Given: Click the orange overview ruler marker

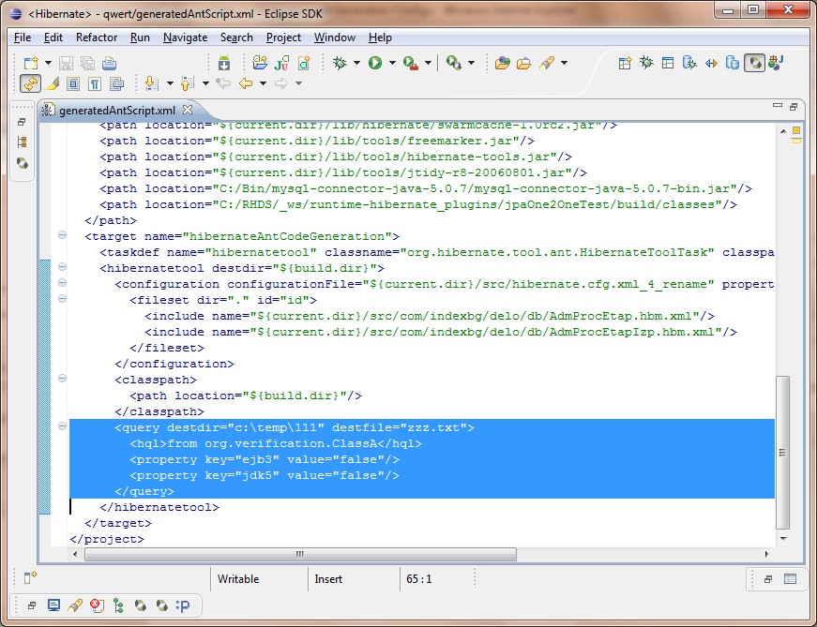Looking at the screenshot, I should tap(796, 130).
